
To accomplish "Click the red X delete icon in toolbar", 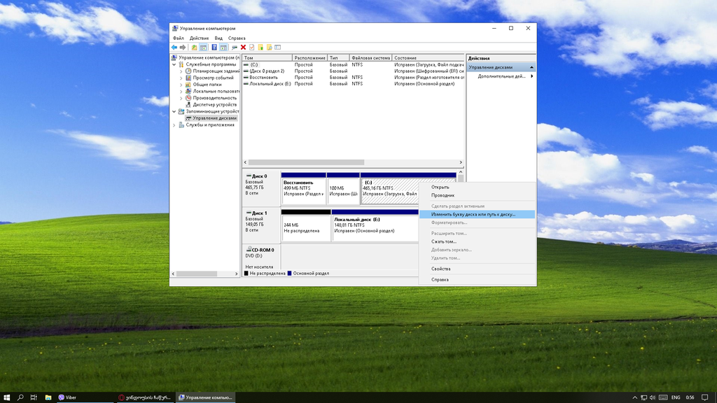I will [243, 48].
